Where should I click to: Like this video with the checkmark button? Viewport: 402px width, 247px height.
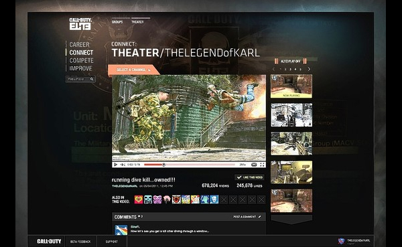click(x=249, y=177)
